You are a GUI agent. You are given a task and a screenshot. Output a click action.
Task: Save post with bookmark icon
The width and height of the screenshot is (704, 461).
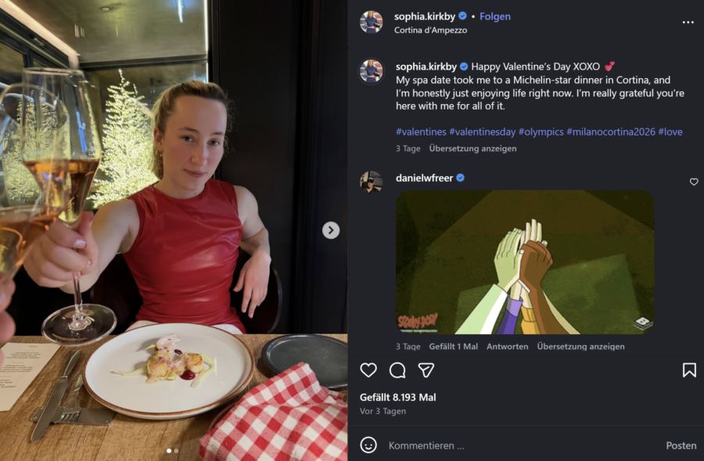[x=689, y=370]
